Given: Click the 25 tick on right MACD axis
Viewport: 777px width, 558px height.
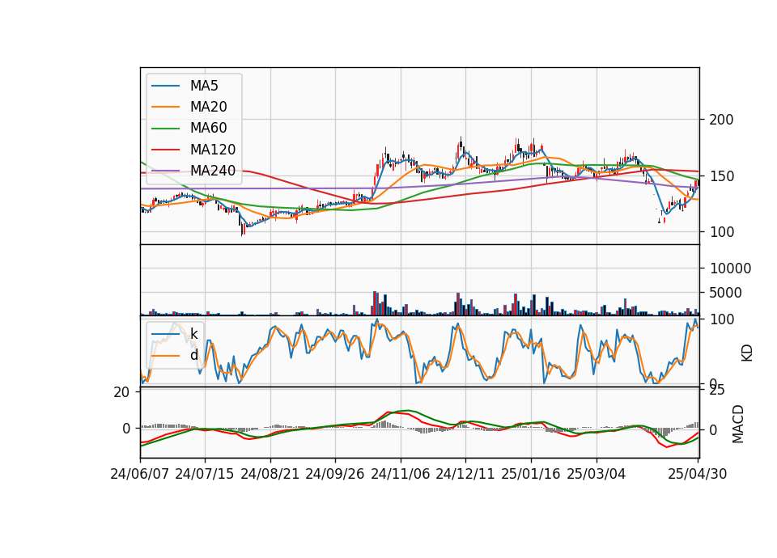Looking at the screenshot, I should [x=718, y=390].
